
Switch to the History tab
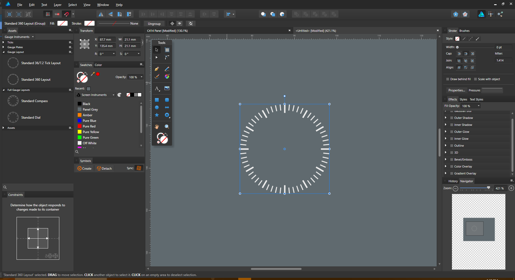[x=453, y=181]
